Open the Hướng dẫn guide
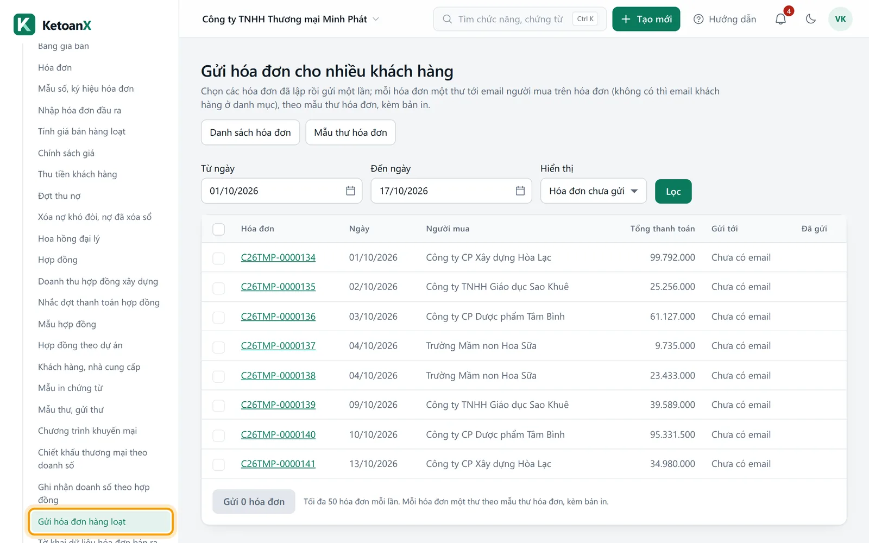 (725, 19)
